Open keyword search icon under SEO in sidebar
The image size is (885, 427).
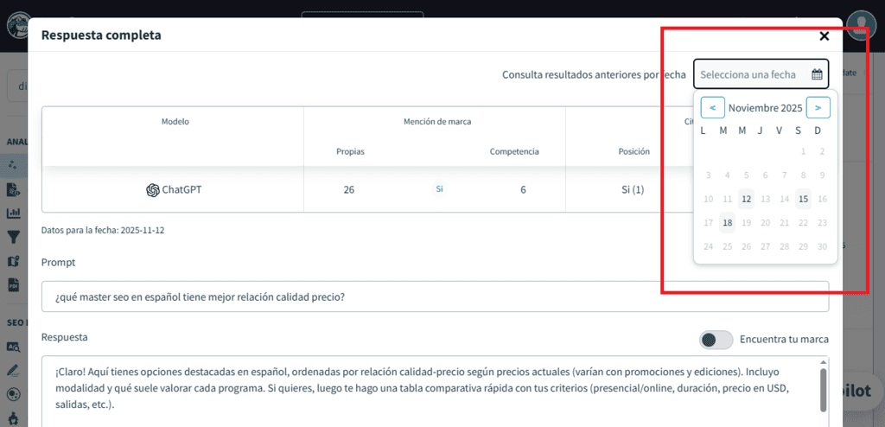13,347
